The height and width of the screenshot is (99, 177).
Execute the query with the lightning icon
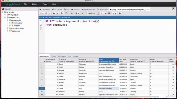(x=102, y=13)
